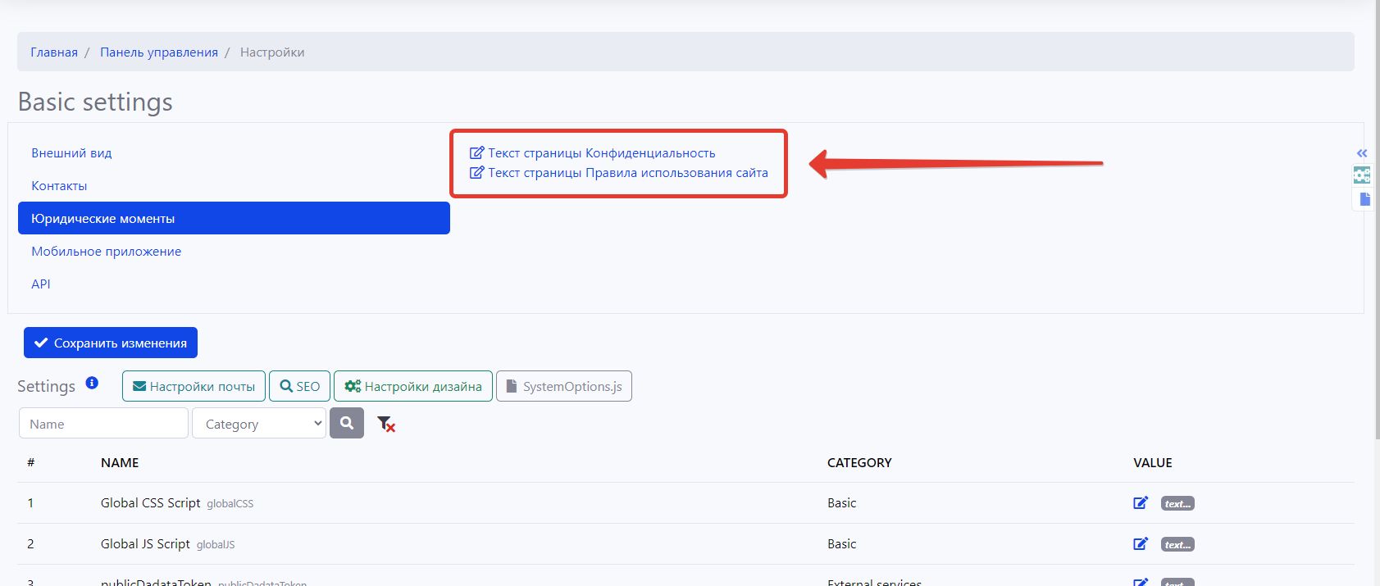The image size is (1380, 586).
Task: Open the Category dropdown filter
Action: tap(259, 424)
